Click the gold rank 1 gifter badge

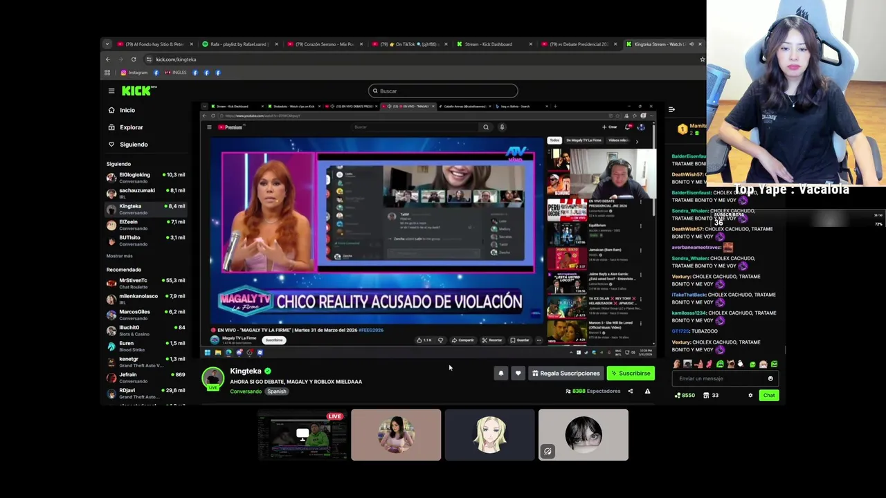click(x=682, y=129)
